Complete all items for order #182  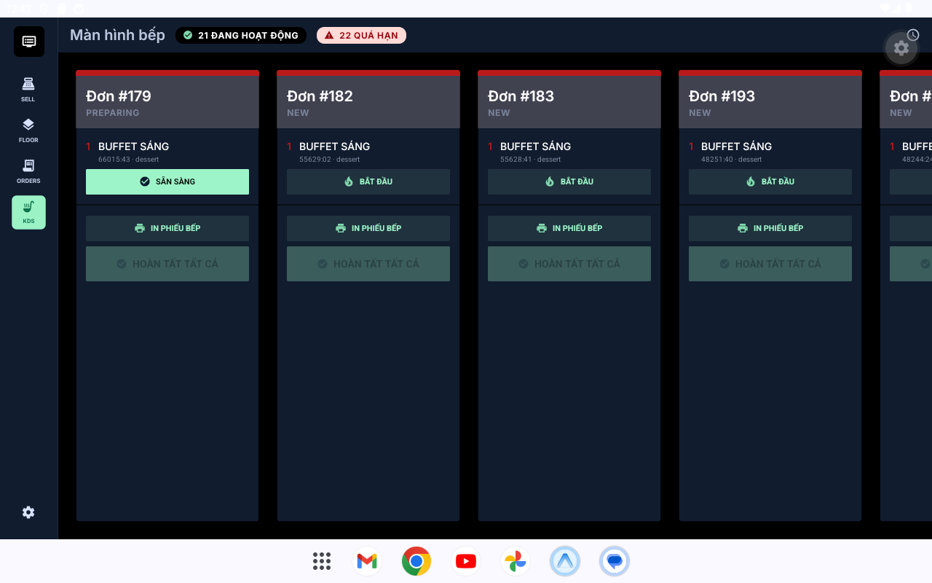(x=368, y=264)
